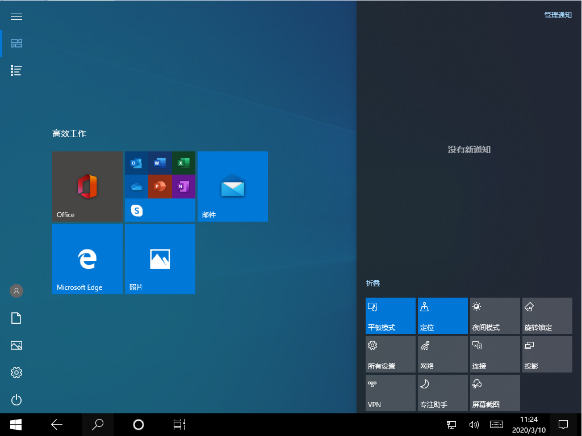Open the Documents icon in the sidebar

click(16, 318)
